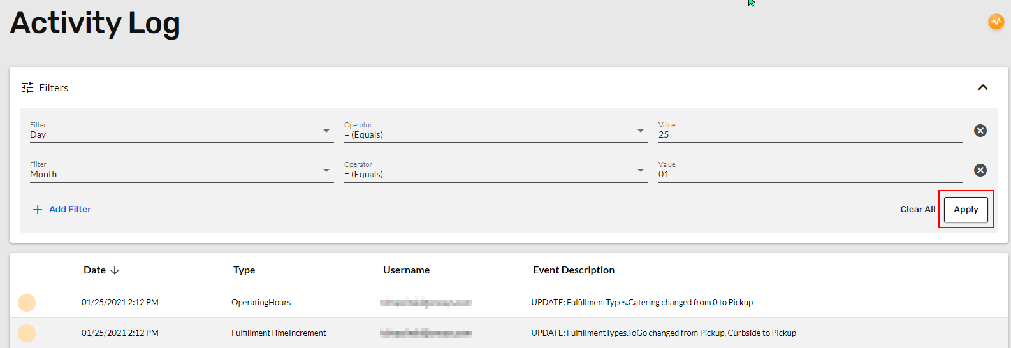Screen dimensions: 1011x348
Task: Remove the Month filter row
Action: click(x=980, y=170)
